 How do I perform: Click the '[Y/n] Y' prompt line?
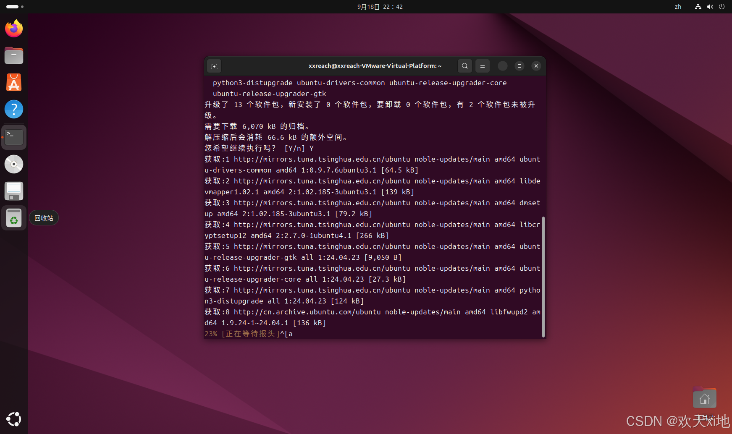(259, 148)
